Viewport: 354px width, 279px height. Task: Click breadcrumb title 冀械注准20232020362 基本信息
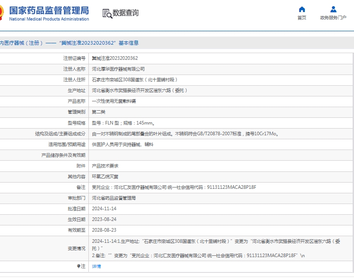[99, 43]
